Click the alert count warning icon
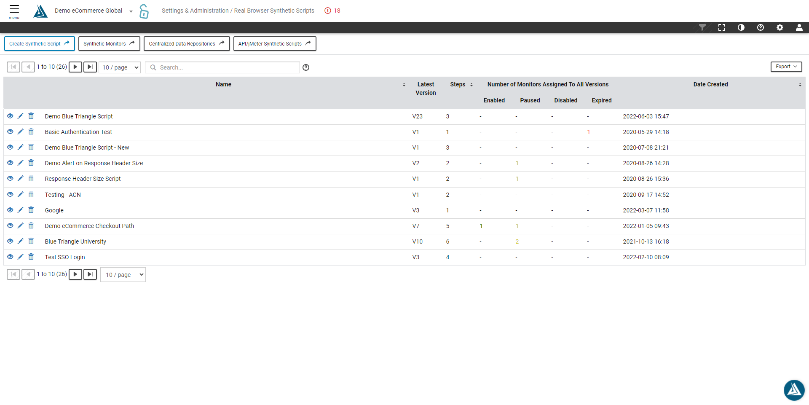This screenshot has height=405, width=809. click(328, 11)
